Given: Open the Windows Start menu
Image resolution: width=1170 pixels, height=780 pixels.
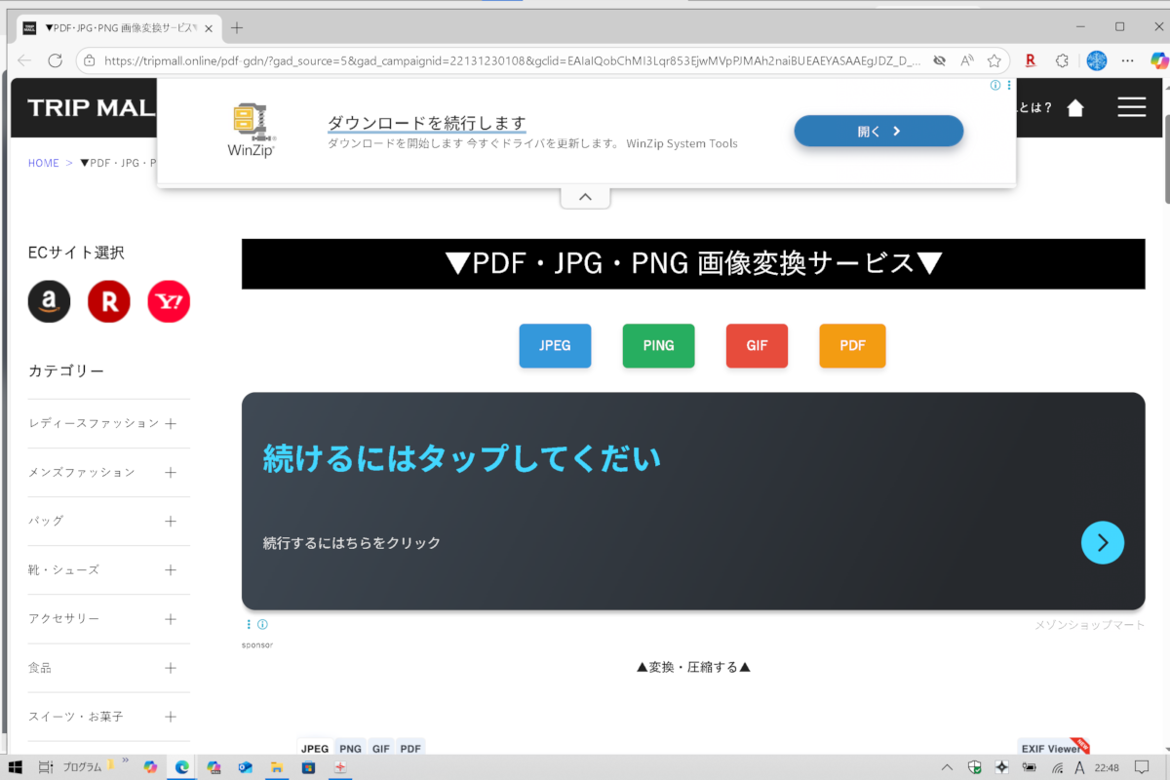Looking at the screenshot, I should [17, 767].
